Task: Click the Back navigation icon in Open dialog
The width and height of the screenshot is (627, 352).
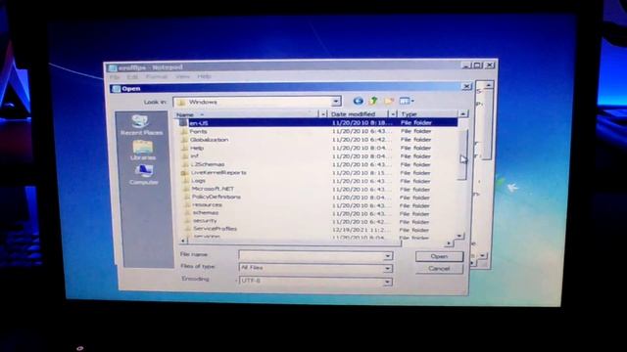Action: coord(358,101)
